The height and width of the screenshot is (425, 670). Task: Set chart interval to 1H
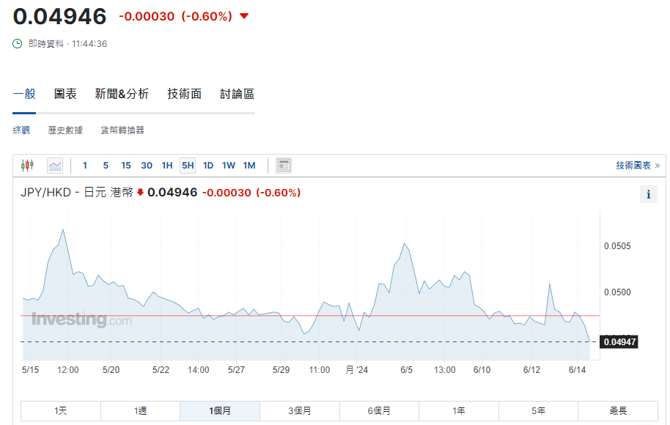[x=167, y=166]
